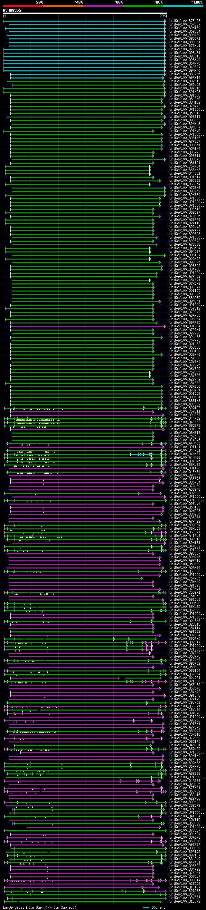The image size is (206, 910).
Task: Click the white query sequence bar
Action: pos(85,14)
